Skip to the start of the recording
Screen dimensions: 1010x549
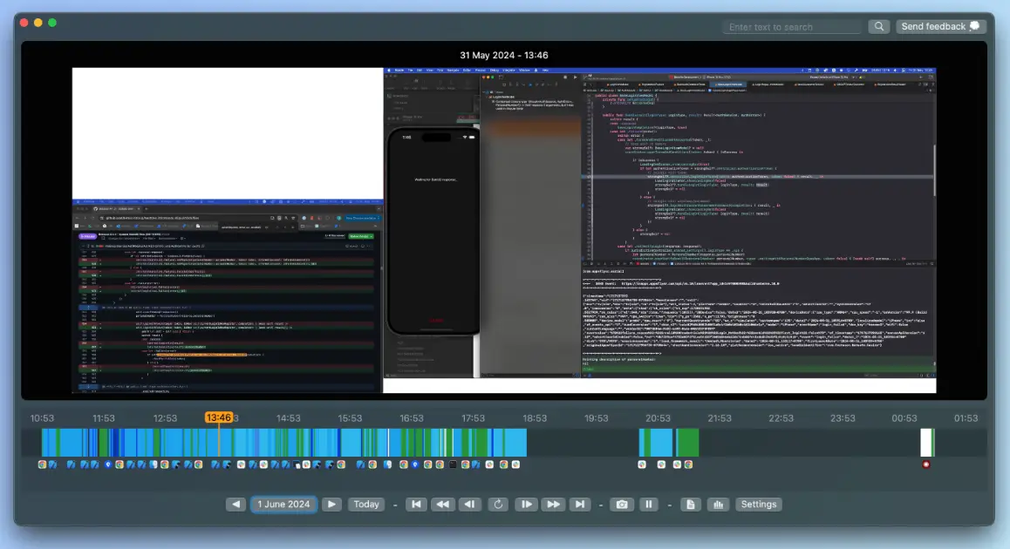click(415, 504)
